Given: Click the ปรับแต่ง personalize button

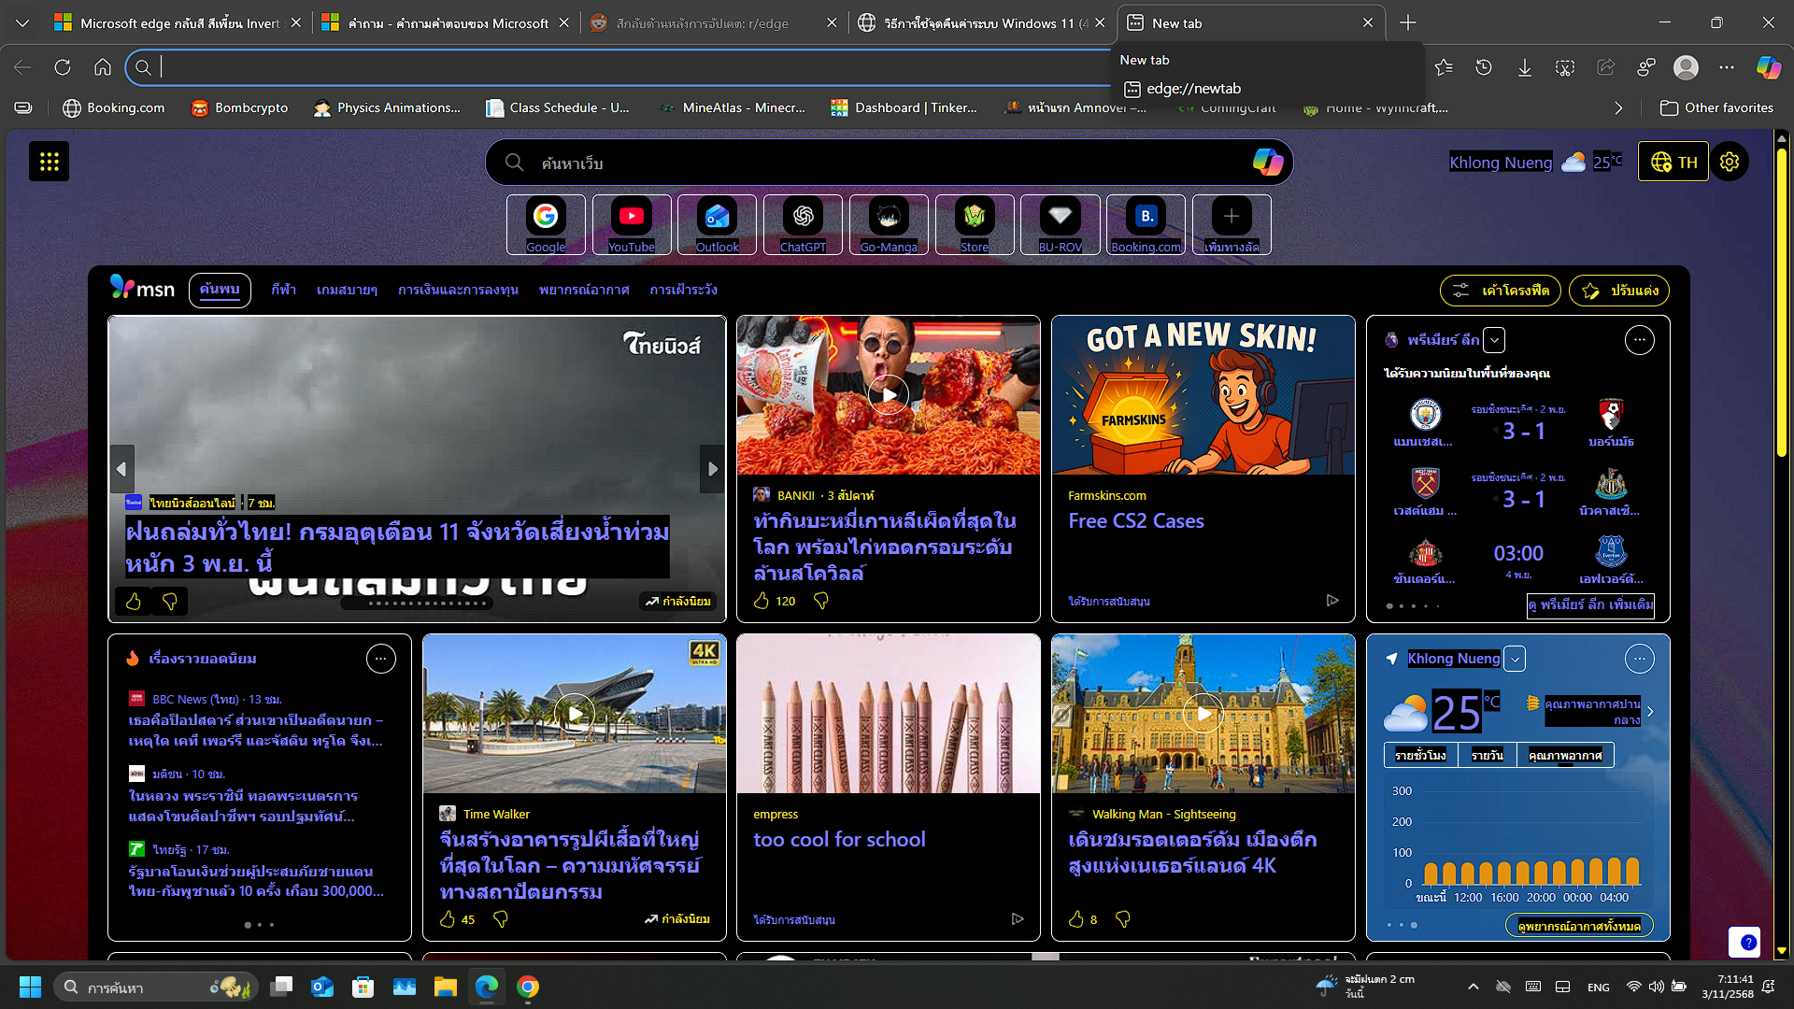Looking at the screenshot, I should tap(1619, 291).
